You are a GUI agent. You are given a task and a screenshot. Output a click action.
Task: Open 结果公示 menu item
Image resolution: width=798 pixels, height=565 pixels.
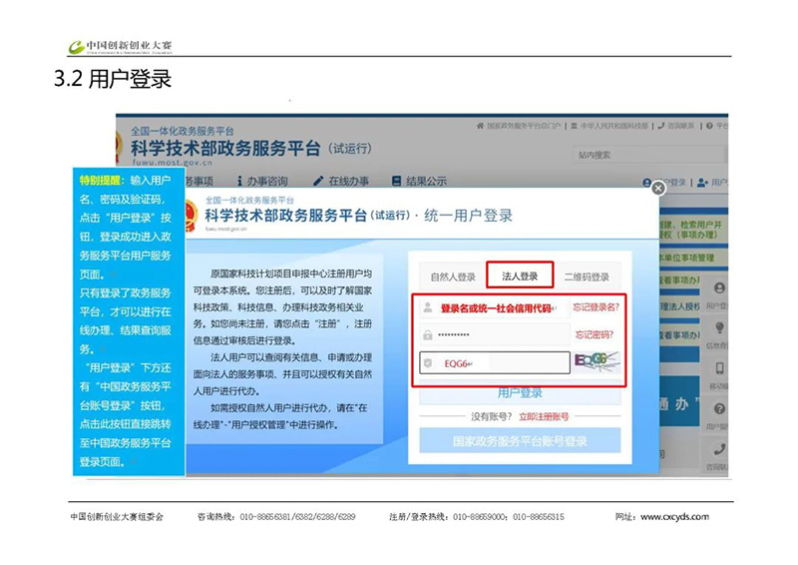point(427,181)
